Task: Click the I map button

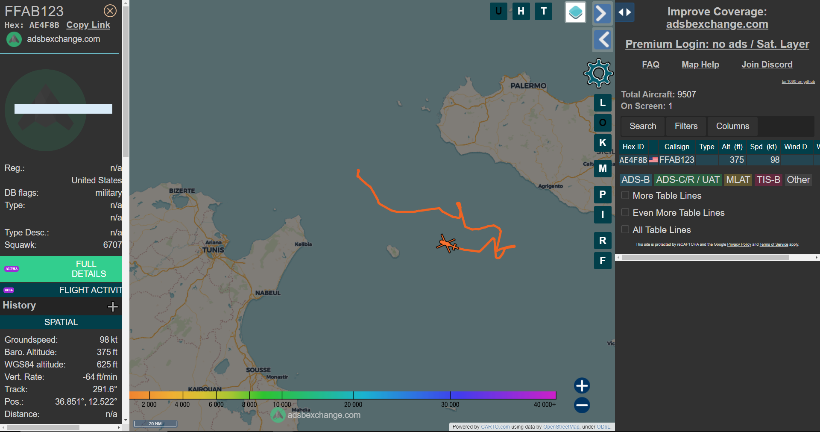Action: [x=603, y=215]
